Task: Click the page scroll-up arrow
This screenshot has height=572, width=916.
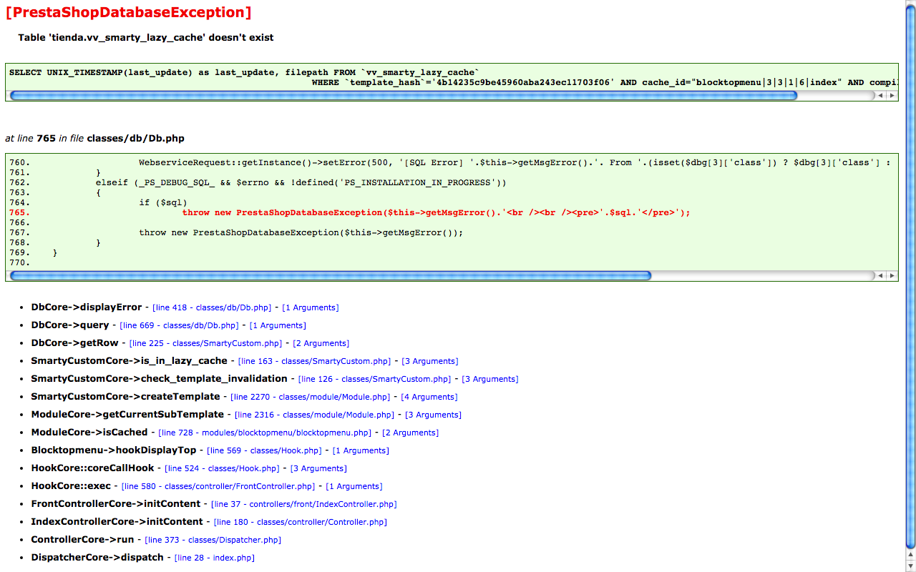Action: 910,555
